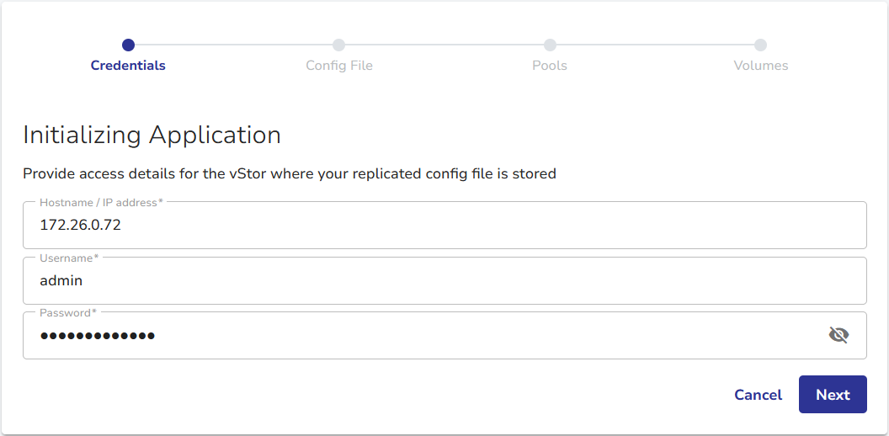Click the vStor access details description text

pos(289,174)
